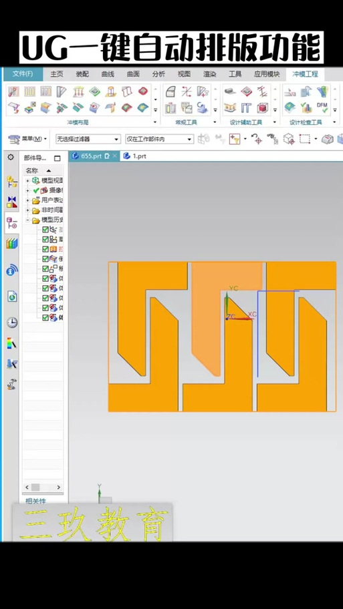This screenshot has width=343, height=609.
Task: Expand the 设计辅助工具 group dropdown arrow
Action: 274,122
